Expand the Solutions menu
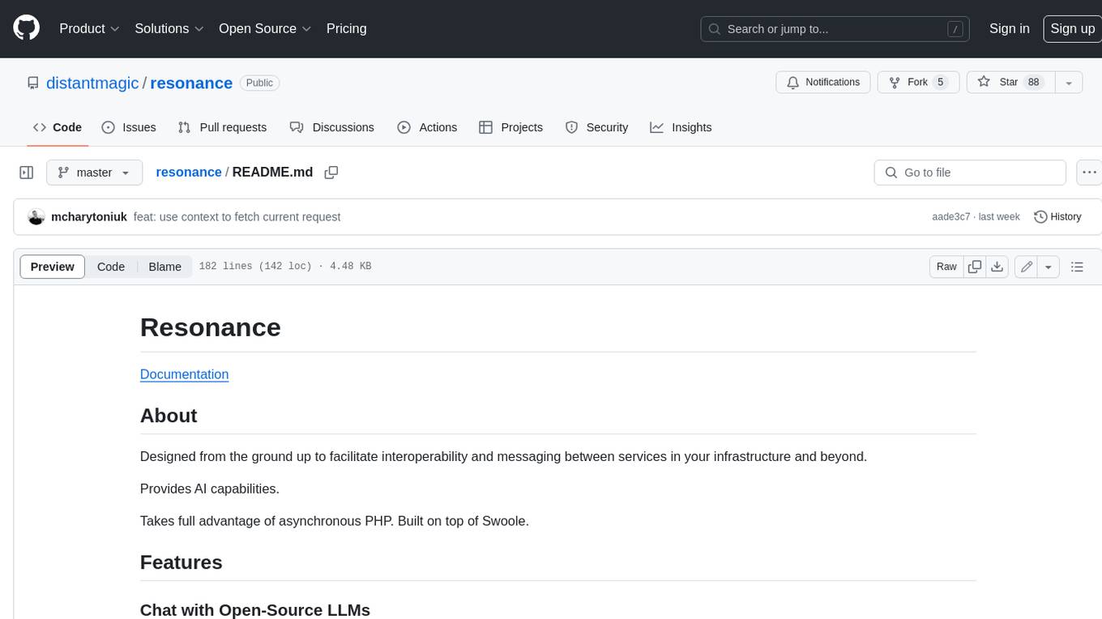This screenshot has width=1102, height=619. click(169, 28)
